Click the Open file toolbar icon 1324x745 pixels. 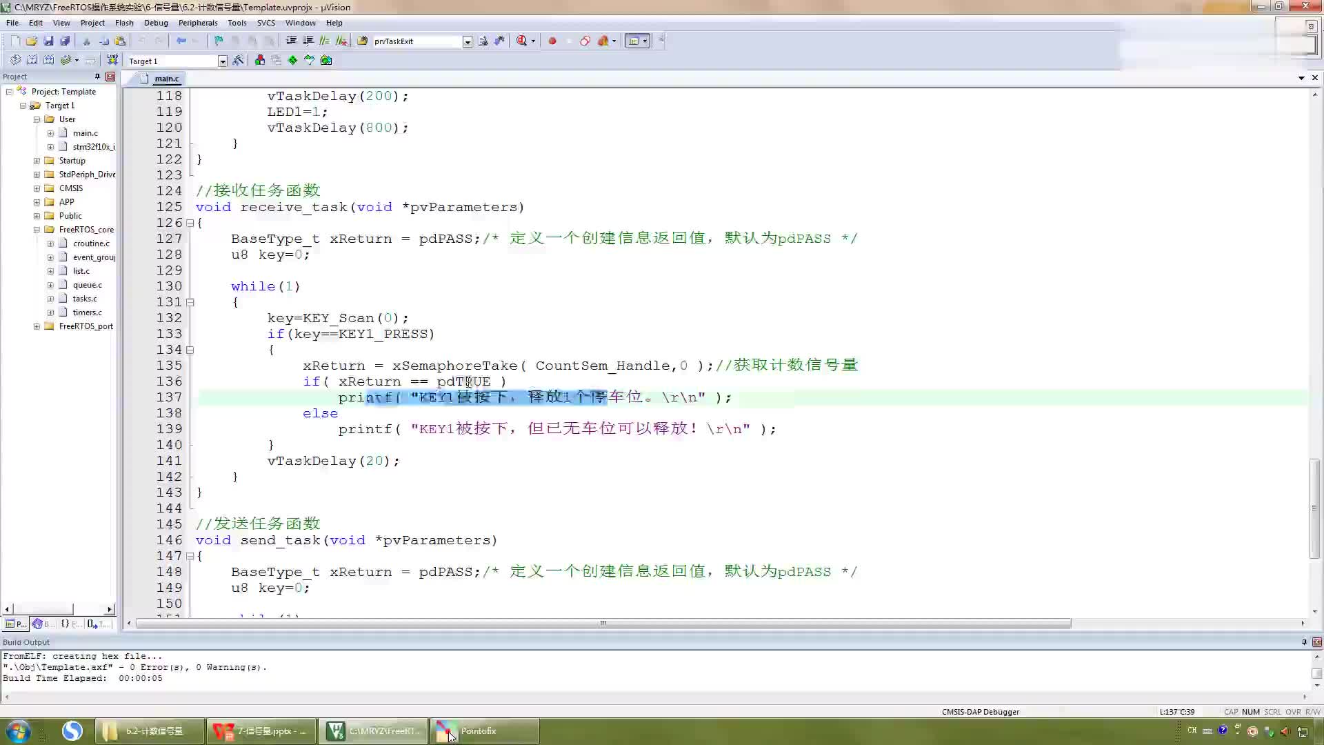point(32,41)
